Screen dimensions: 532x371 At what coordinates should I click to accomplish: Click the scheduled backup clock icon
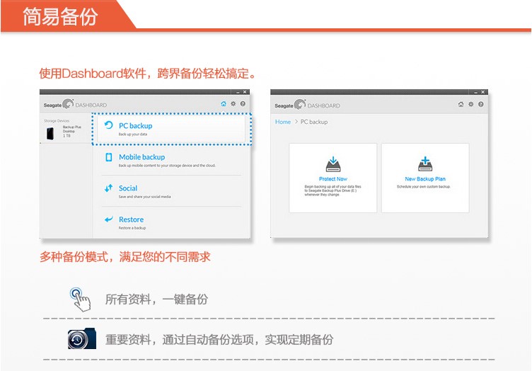click(82, 338)
